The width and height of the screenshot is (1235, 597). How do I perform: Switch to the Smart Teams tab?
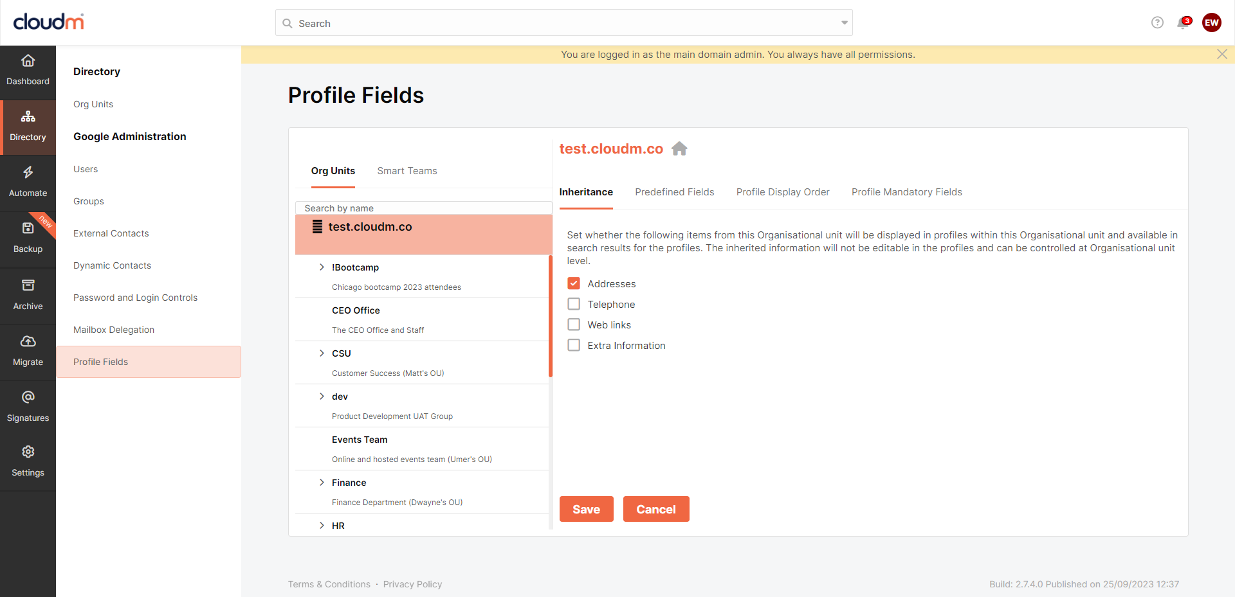[407, 171]
